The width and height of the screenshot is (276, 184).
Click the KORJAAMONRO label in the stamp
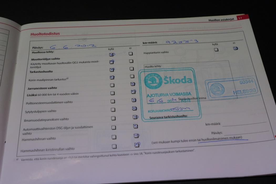160,111
